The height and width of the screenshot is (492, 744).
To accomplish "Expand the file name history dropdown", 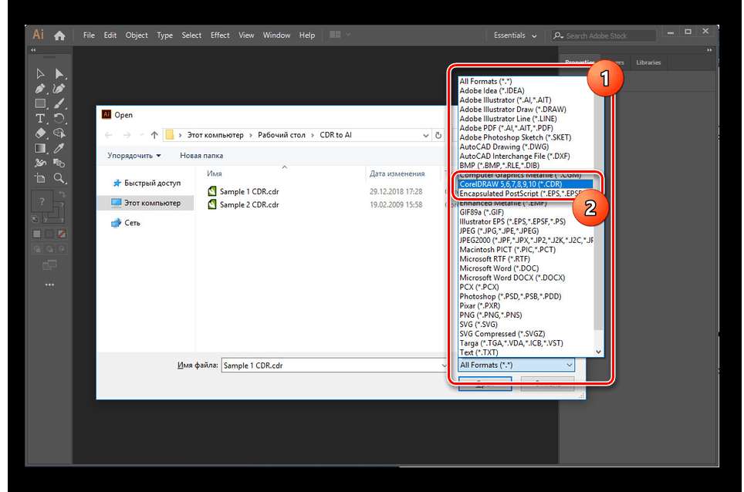I will coord(444,366).
